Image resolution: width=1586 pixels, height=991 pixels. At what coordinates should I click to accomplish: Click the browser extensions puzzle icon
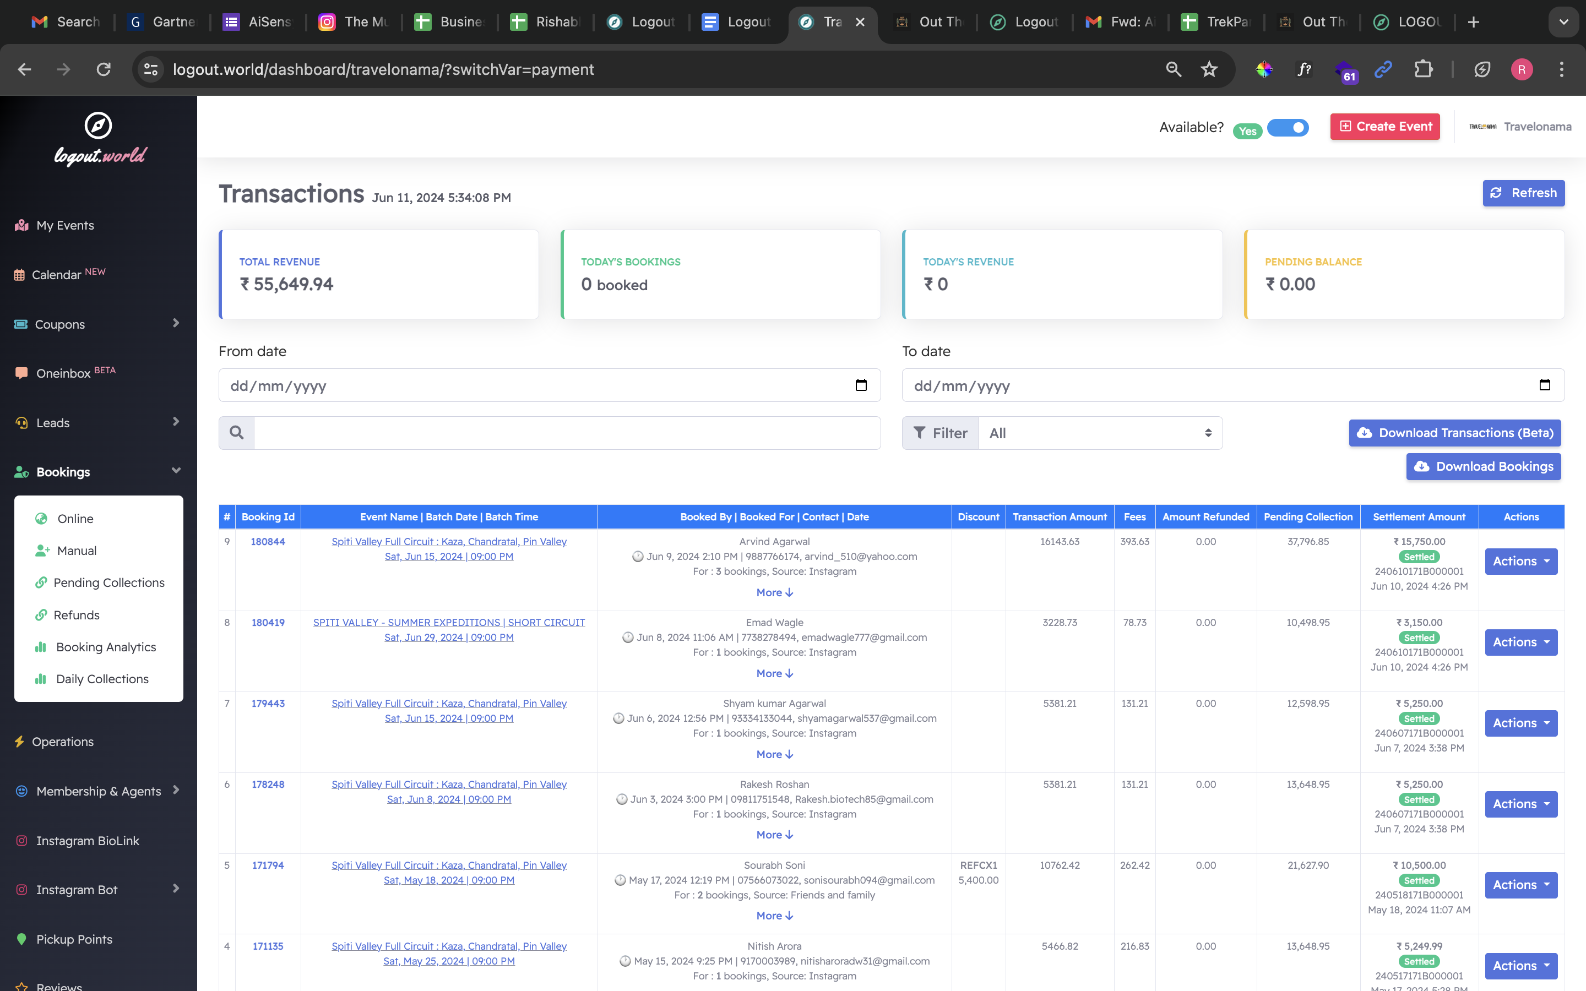[1423, 69]
